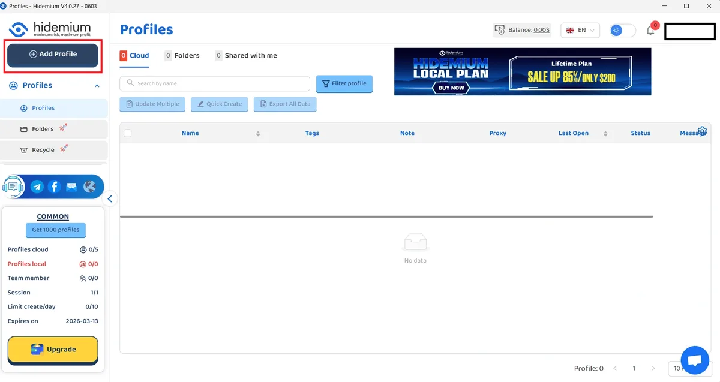Viewport: 720px width, 382px height.
Task: Open Recycle in the sidebar menu
Action: 54,150
